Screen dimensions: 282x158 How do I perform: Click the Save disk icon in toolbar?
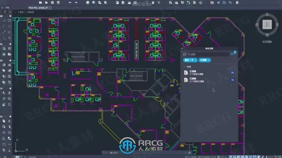tap(52, 3)
